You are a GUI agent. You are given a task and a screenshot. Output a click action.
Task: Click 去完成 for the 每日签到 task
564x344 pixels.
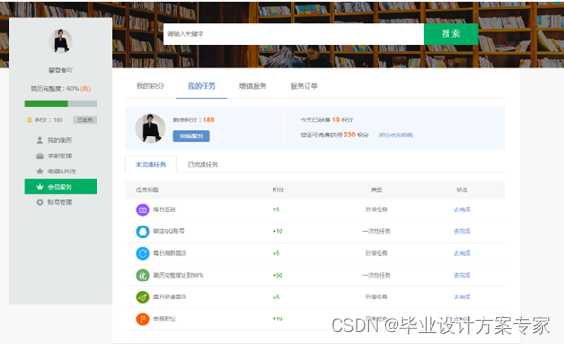point(462,209)
